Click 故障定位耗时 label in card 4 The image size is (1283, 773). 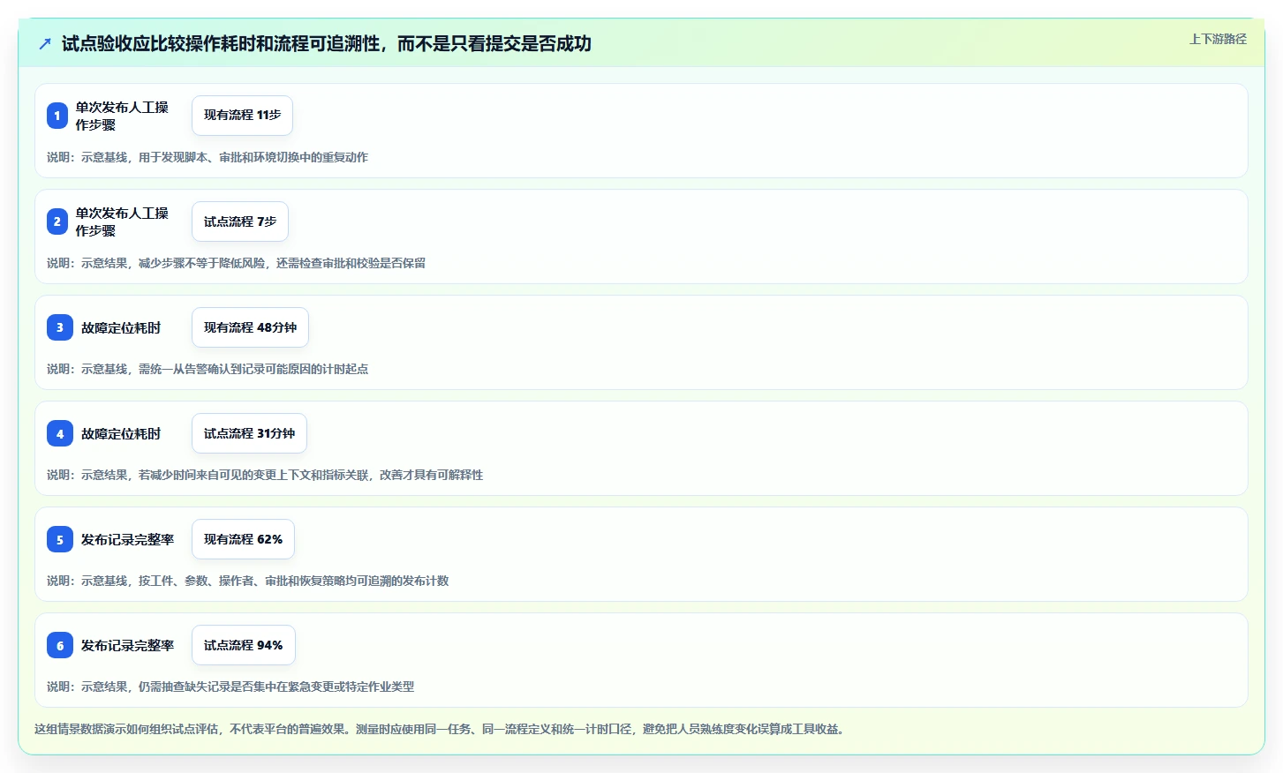click(121, 433)
